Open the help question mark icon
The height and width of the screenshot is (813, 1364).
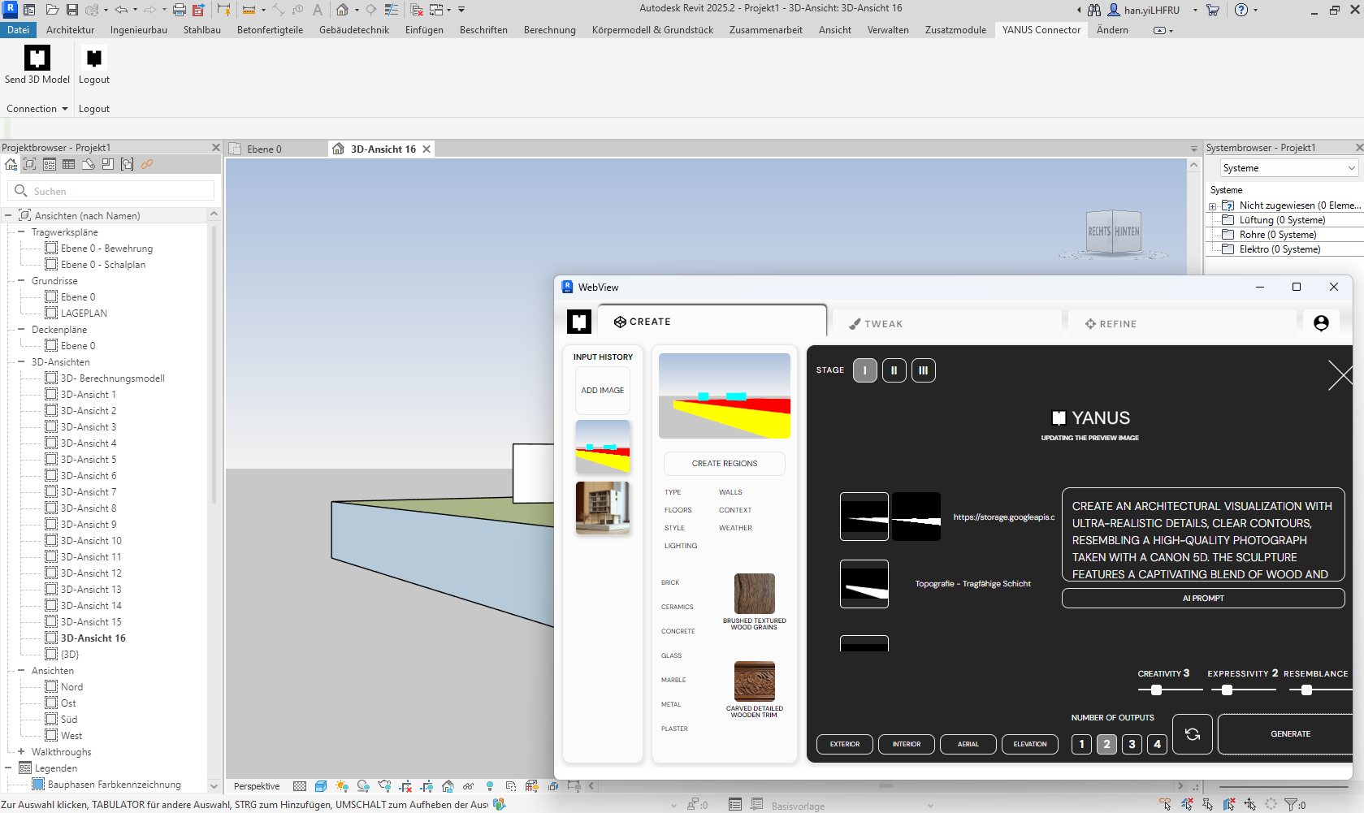pyautogui.click(x=1241, y=10)
